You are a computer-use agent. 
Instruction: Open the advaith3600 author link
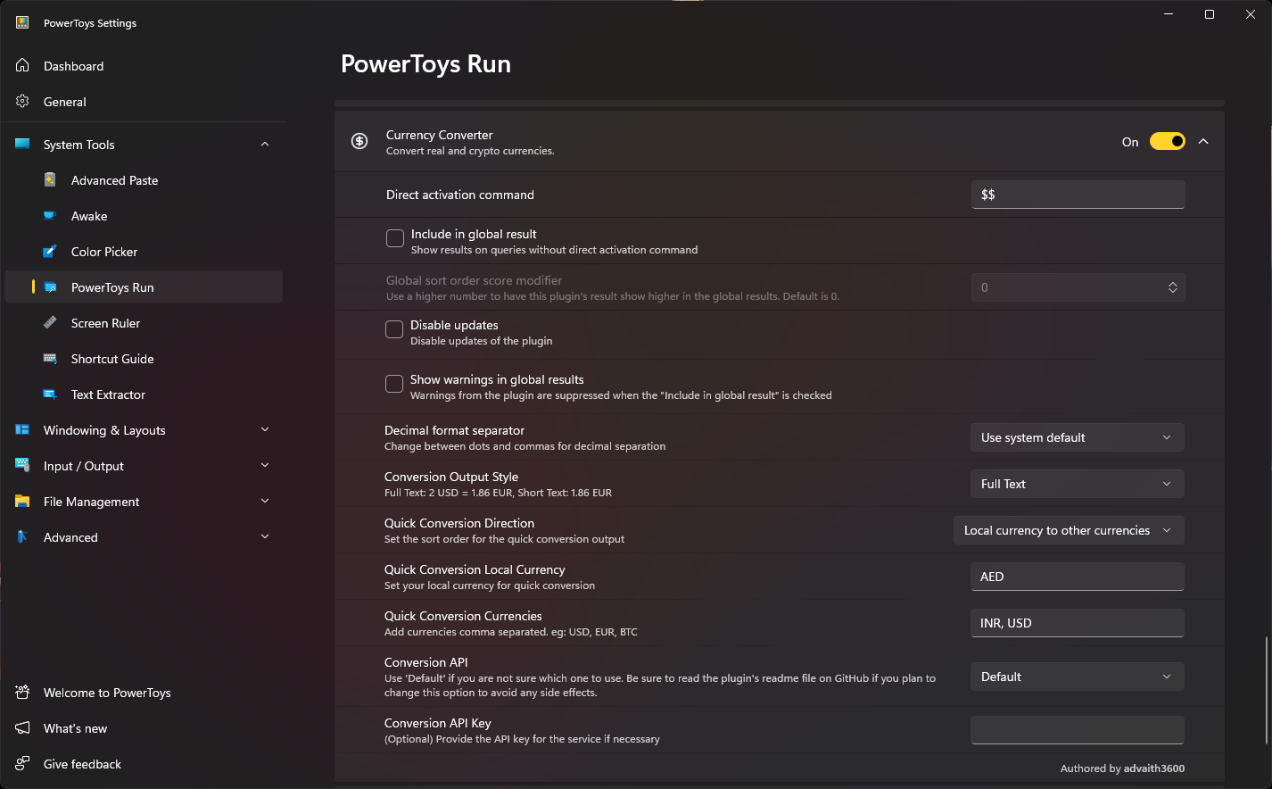[x=1154, y=768]
